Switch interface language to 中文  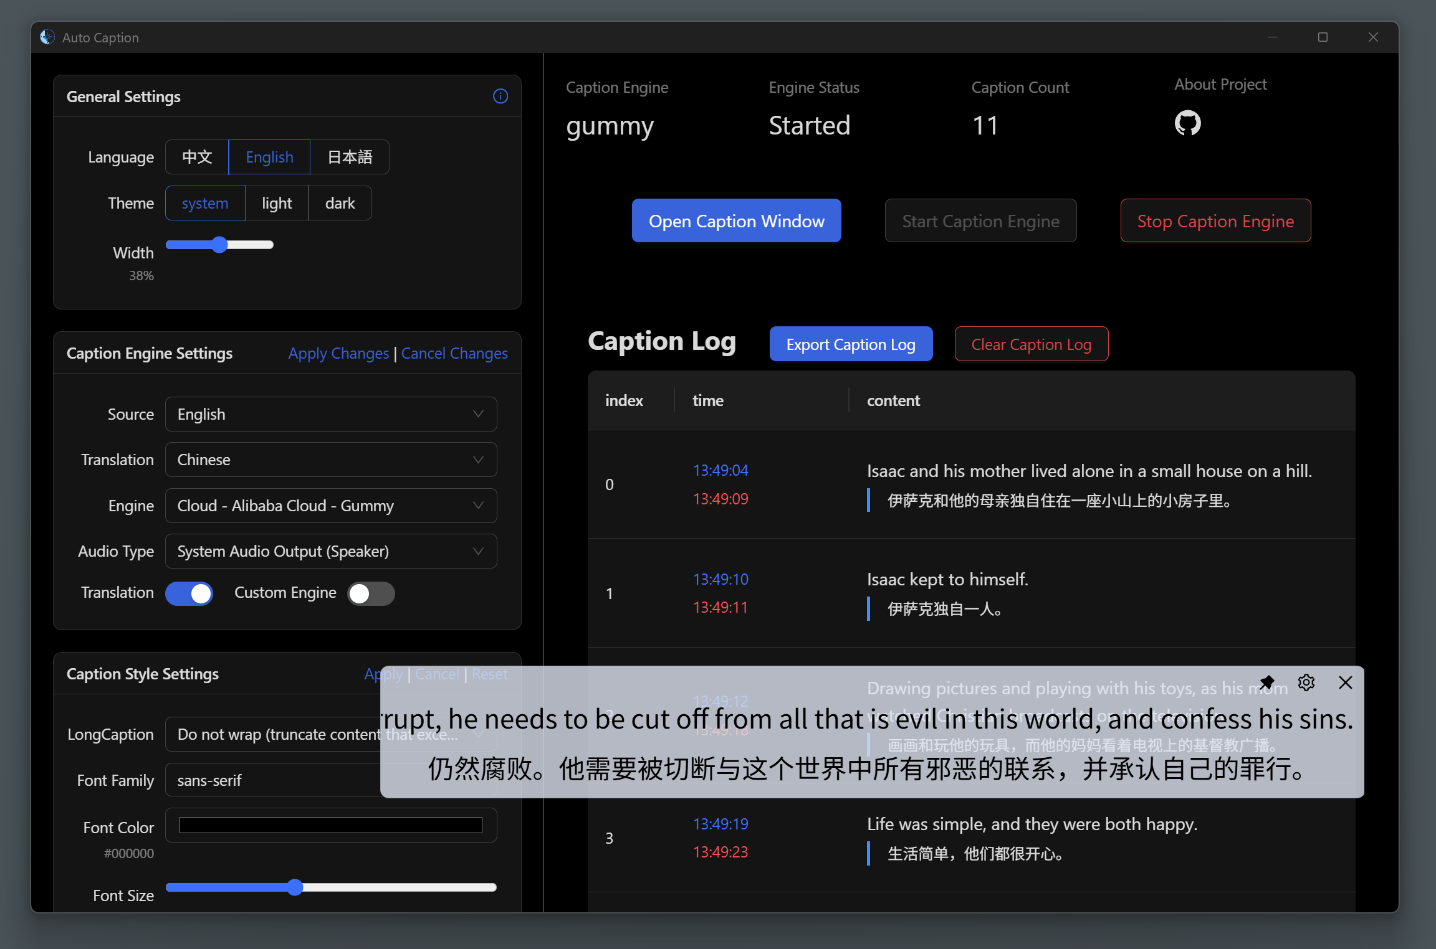[x=197, y=157]
